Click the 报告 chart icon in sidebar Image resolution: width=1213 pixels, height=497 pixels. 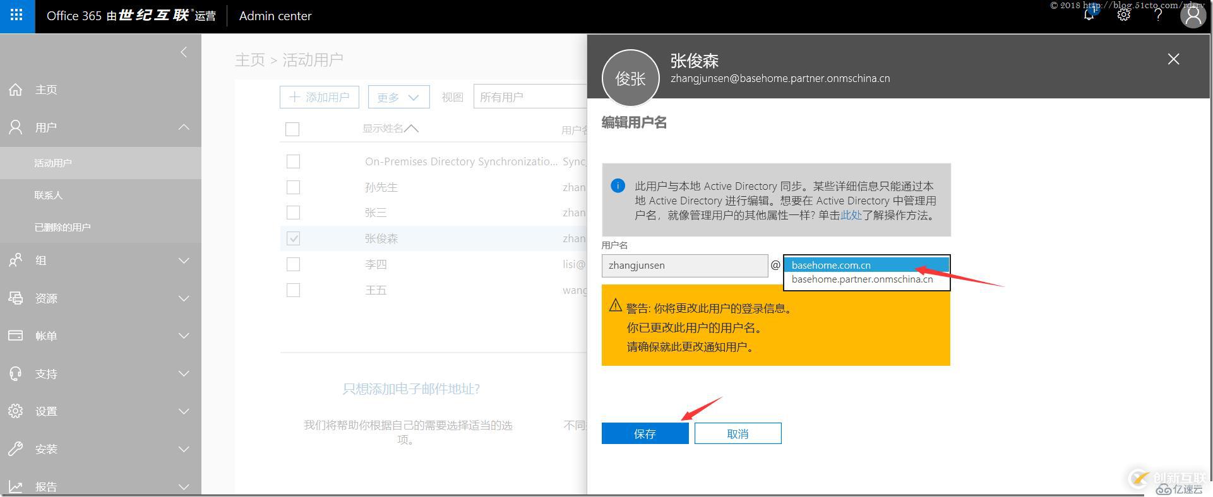click(x=16, y=486)
